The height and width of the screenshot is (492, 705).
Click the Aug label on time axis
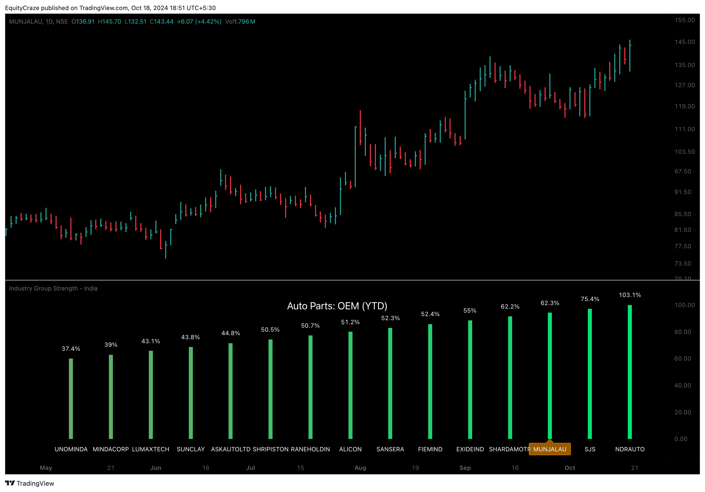(360, 468)
